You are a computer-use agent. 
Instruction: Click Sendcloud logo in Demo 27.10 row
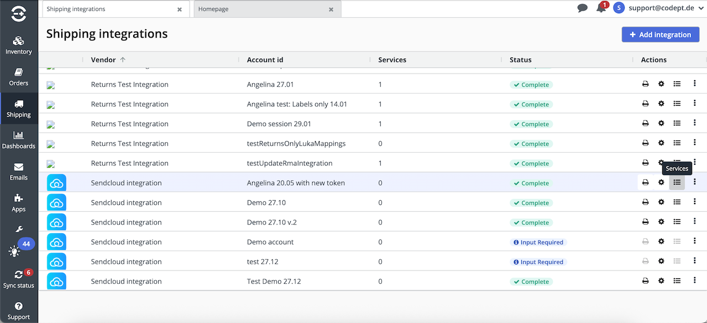click(x=56, y=202)
